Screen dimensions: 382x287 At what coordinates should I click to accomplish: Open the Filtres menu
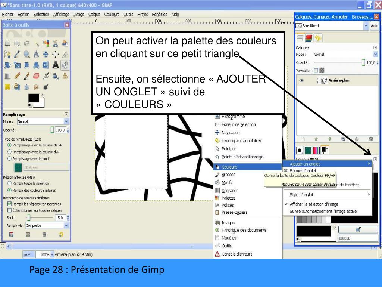tap(143, 15)
